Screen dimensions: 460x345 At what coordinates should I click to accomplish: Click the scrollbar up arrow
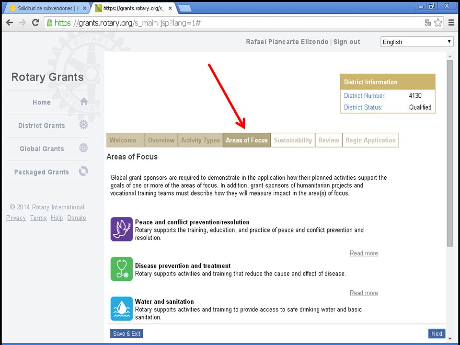tap(450, 56)
